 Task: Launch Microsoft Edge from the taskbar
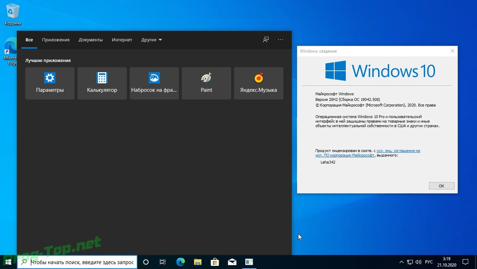click(180, 262)
